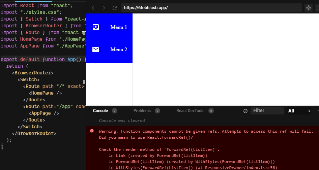Click the 'Did you mean to use React.forwardRef()?' line
The height and width of the screenshot is (170, 319).
click(146, 137)
